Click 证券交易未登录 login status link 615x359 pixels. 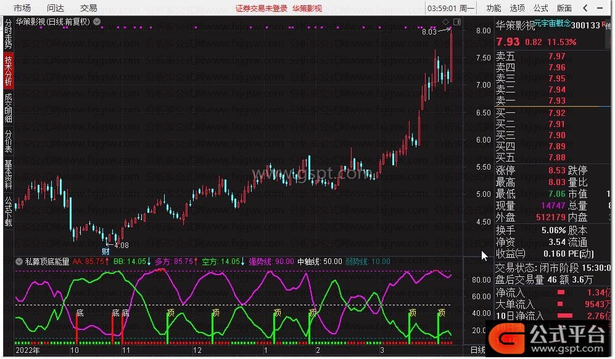261,8
